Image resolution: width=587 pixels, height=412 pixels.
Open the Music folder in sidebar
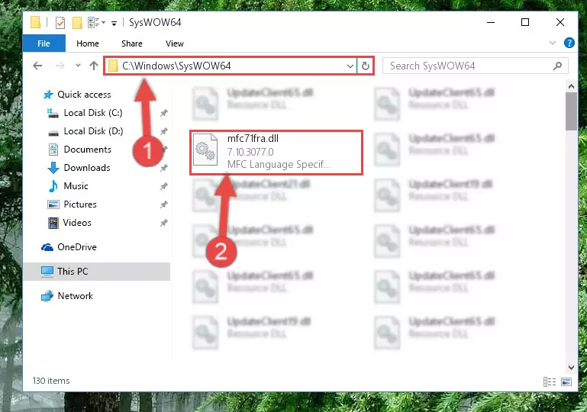76,186
